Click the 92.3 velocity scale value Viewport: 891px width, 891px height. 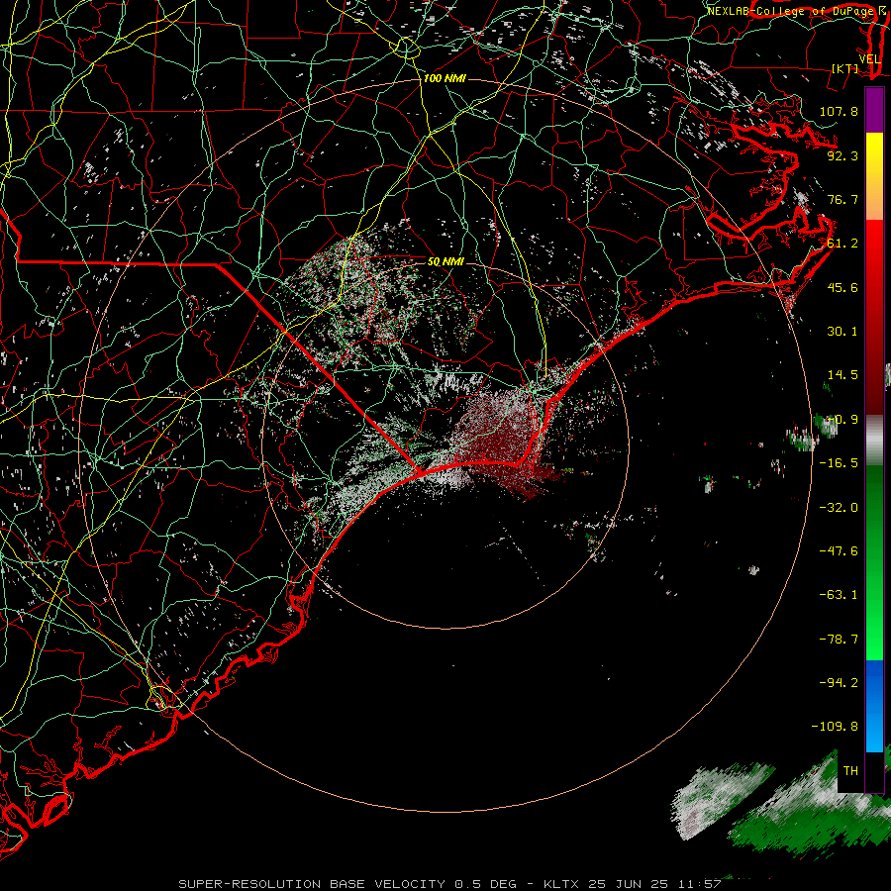pyautogui.click(x=842, y=155)
